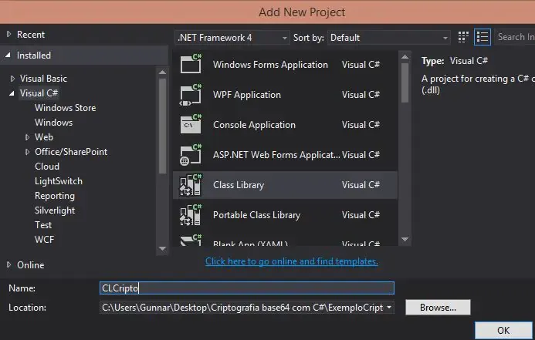The height and width of the screenshot is (340, 535).
Task: Confirm with the OK button
Action: tap(503, 330)
